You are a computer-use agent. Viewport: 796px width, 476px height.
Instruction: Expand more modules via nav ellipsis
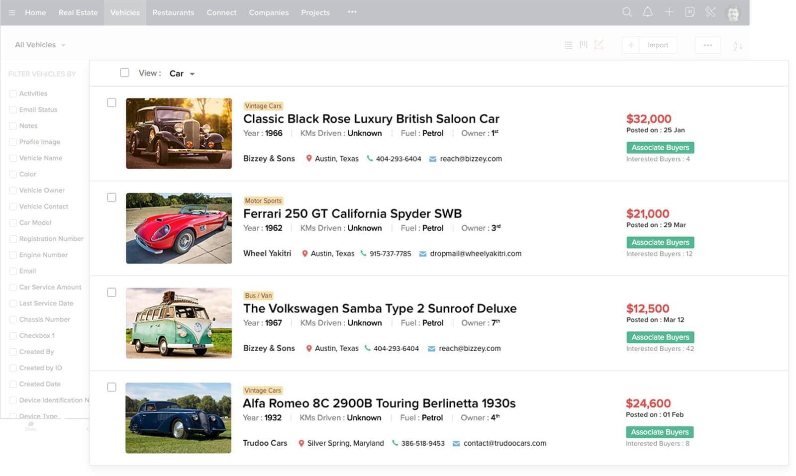[x=352, y=12]
